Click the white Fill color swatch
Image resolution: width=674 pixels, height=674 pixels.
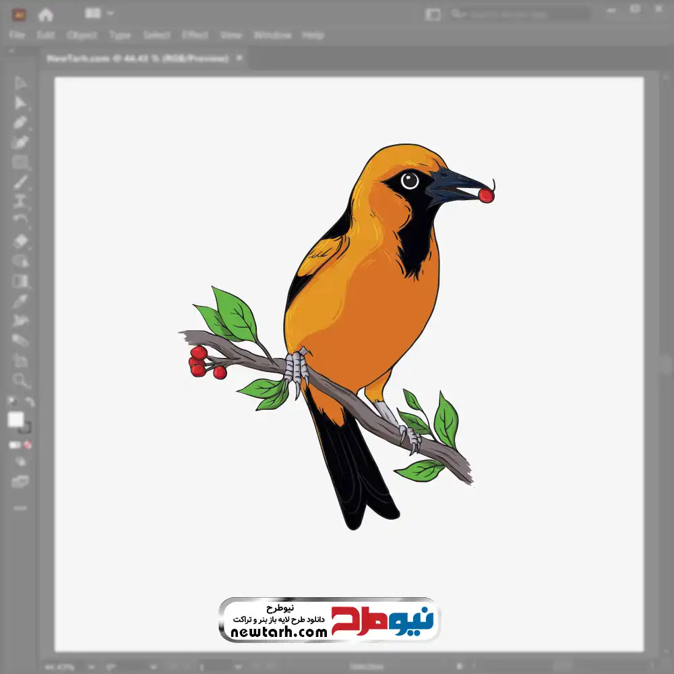click(x=16, y=420)
